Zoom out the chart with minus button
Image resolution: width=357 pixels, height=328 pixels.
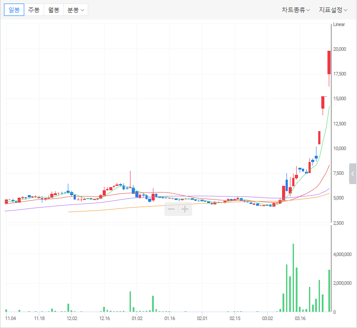click(171, 209)
